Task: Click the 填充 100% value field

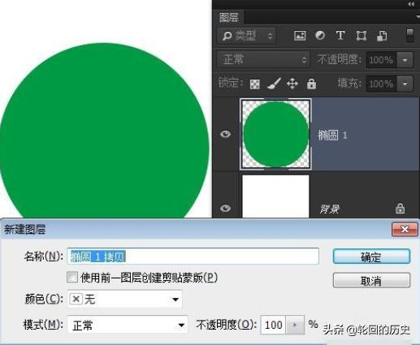Action: tap(382, 84)
